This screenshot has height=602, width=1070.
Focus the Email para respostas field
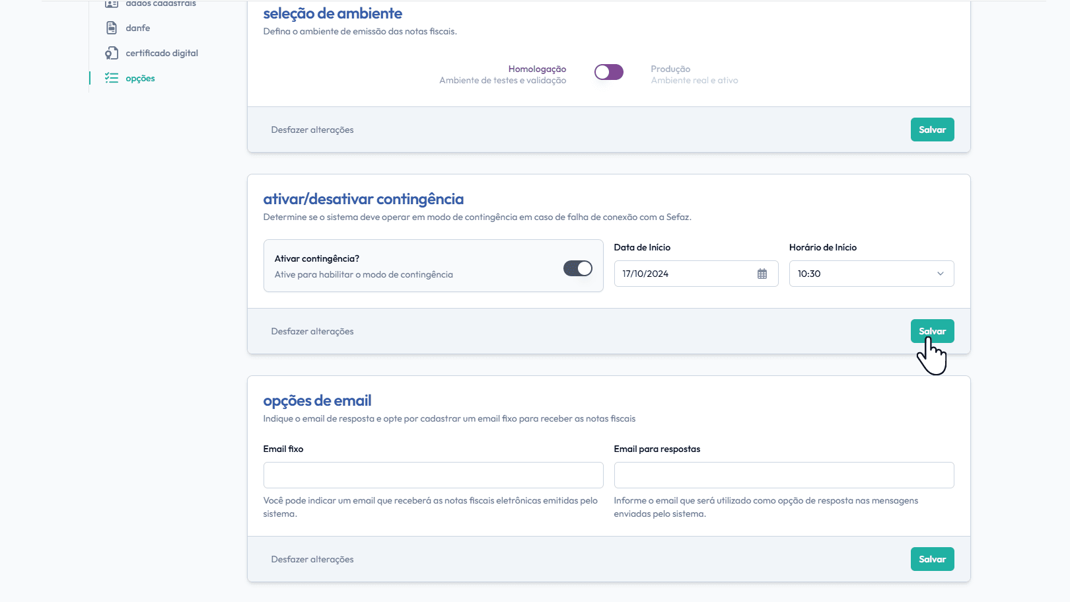pyautogui.click(x=783, y=475)
